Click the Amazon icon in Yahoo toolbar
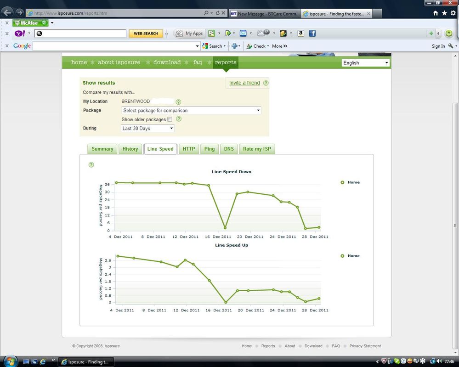 (x=300, y=34)
